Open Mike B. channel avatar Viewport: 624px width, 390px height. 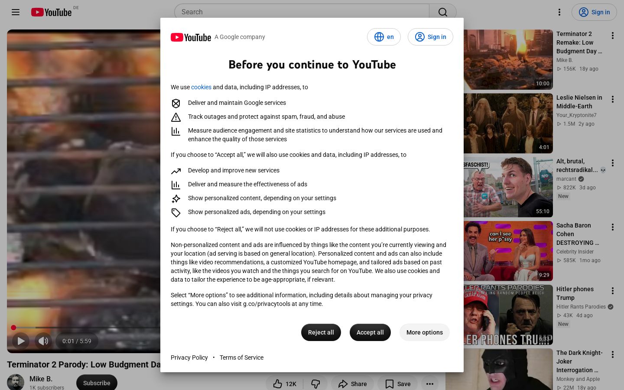(16, 382)
